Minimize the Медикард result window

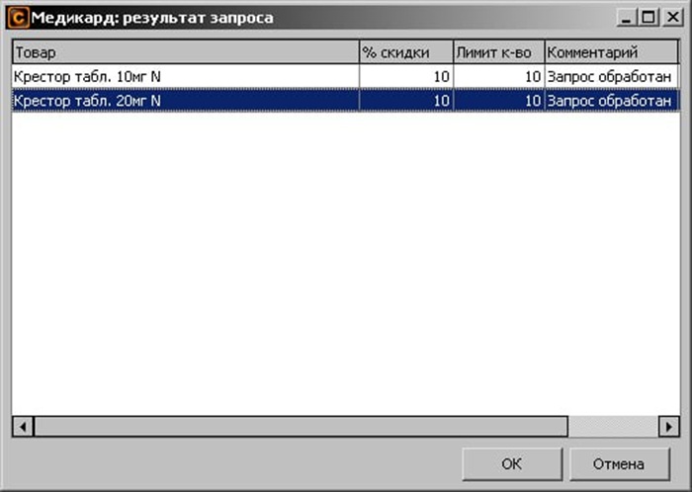point(627,17)
